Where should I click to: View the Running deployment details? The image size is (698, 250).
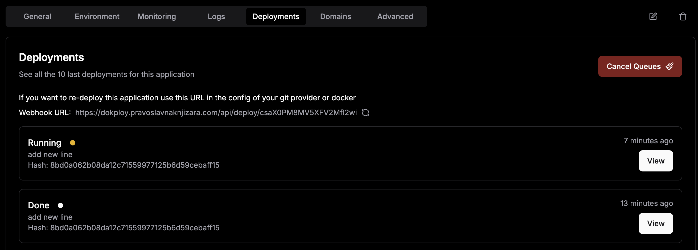pos(655,161)
